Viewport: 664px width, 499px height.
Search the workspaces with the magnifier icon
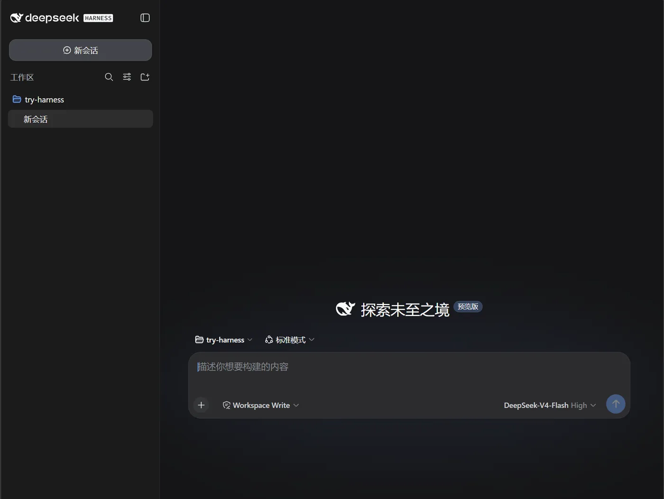coord(109,77)
